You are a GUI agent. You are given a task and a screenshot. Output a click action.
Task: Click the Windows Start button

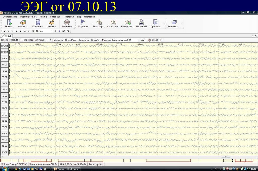point(5,168)
